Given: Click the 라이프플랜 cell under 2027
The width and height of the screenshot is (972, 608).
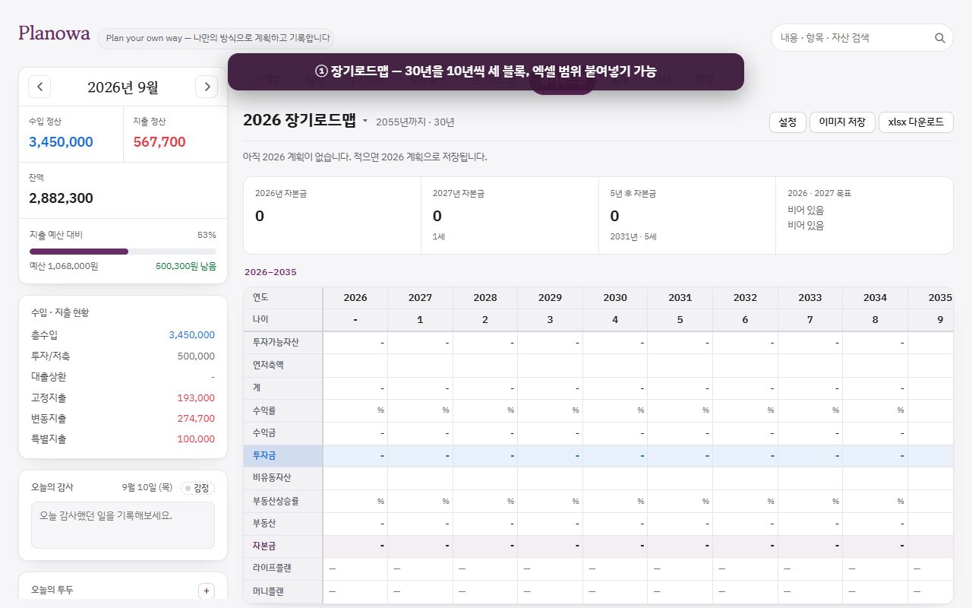Looking at the screenshot, I should pyautogui.click(x=421, y=568).
